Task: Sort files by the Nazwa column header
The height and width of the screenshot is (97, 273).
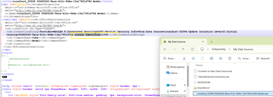Action: tap(199, 65)
